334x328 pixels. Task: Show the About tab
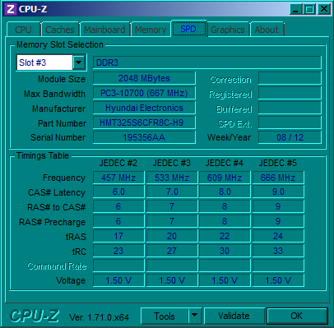(267, 30)
